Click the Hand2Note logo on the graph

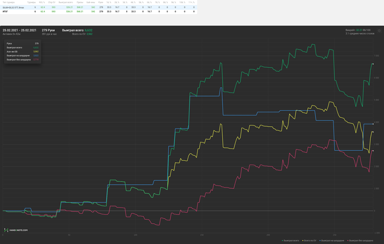click(16, 230)
